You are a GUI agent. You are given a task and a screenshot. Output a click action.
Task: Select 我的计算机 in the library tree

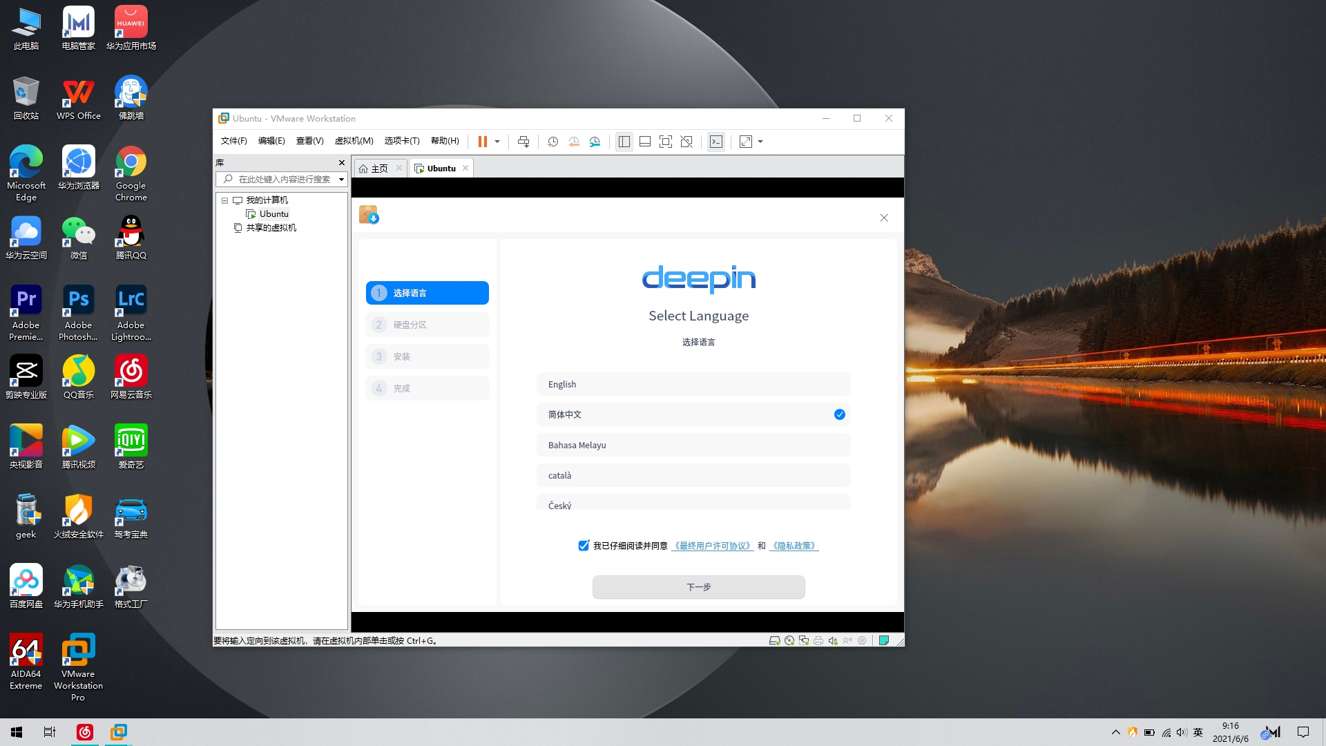(267, 200)
